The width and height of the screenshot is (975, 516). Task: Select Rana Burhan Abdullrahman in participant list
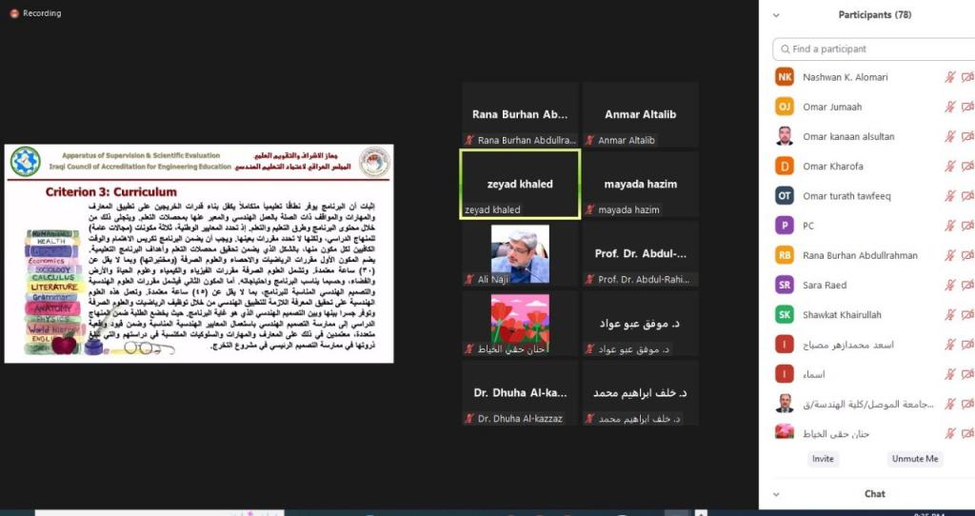click(x=860, y=255)
